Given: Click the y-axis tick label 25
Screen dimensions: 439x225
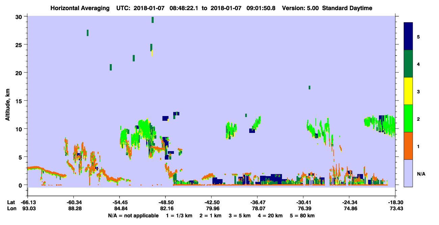Looking at the screenshot, I should pos(19,45).
